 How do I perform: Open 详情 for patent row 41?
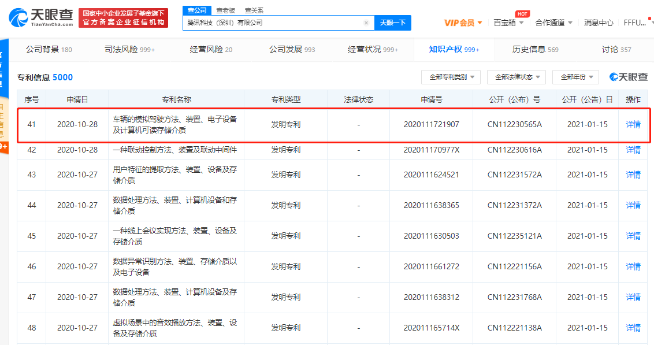(633, 124)
